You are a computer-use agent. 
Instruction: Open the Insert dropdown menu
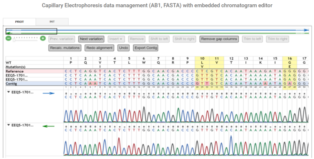116,39
